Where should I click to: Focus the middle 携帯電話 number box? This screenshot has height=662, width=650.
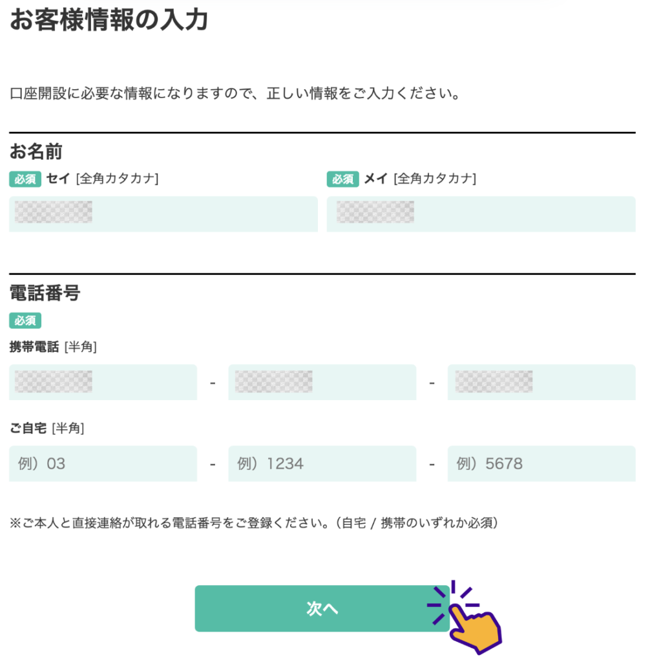(x=322, y=382)
